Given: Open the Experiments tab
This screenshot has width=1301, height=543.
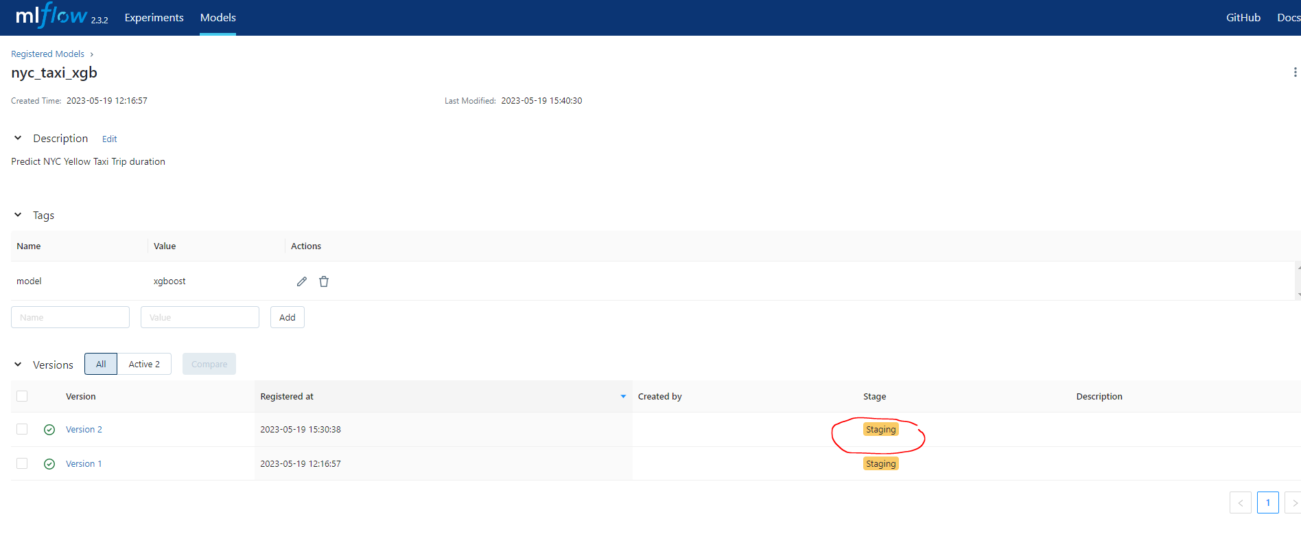Looking at the screenshot, I should point(154,18).
